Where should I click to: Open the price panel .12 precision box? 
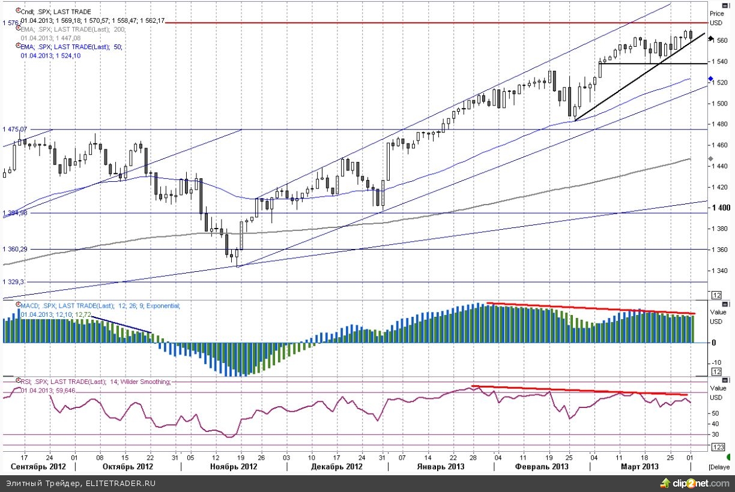point(716,295)
